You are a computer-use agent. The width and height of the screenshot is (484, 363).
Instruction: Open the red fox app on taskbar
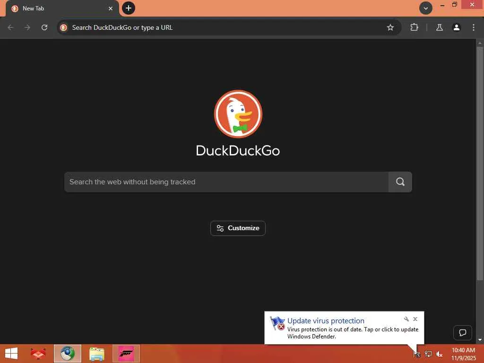pos(38,354)
